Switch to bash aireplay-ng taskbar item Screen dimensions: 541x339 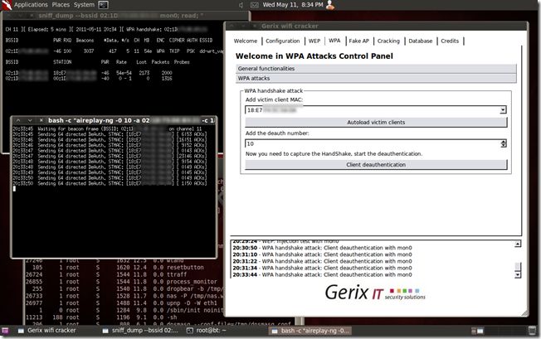point(310,331)
